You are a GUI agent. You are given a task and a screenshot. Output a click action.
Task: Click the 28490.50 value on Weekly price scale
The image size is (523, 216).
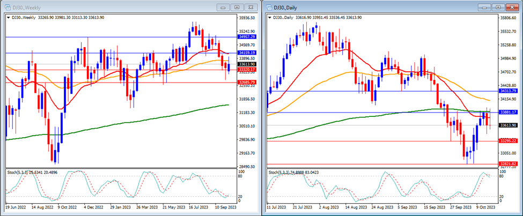pyautogui.click(x=247, y=167)
